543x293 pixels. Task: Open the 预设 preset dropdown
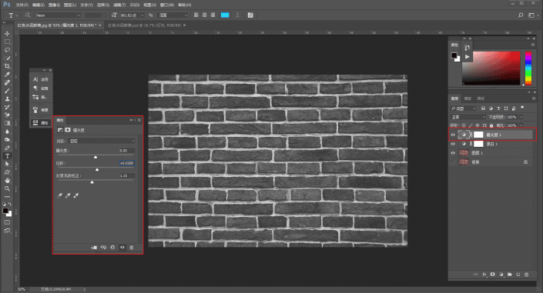click(102, 141)
